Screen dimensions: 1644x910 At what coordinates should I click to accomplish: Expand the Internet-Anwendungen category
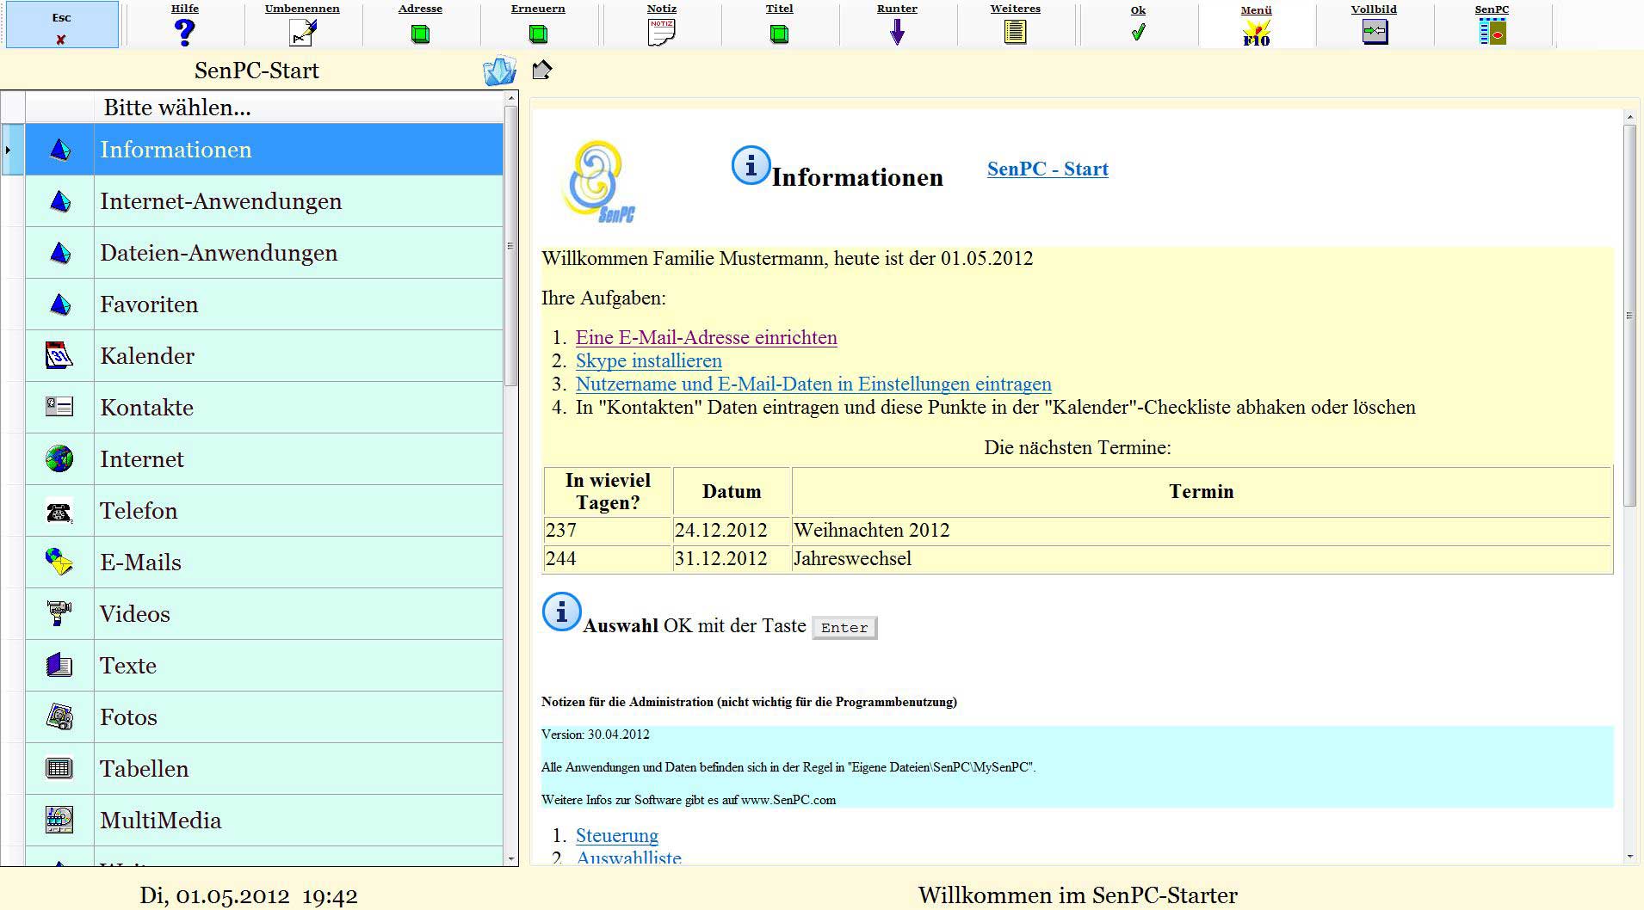[220, 201]
